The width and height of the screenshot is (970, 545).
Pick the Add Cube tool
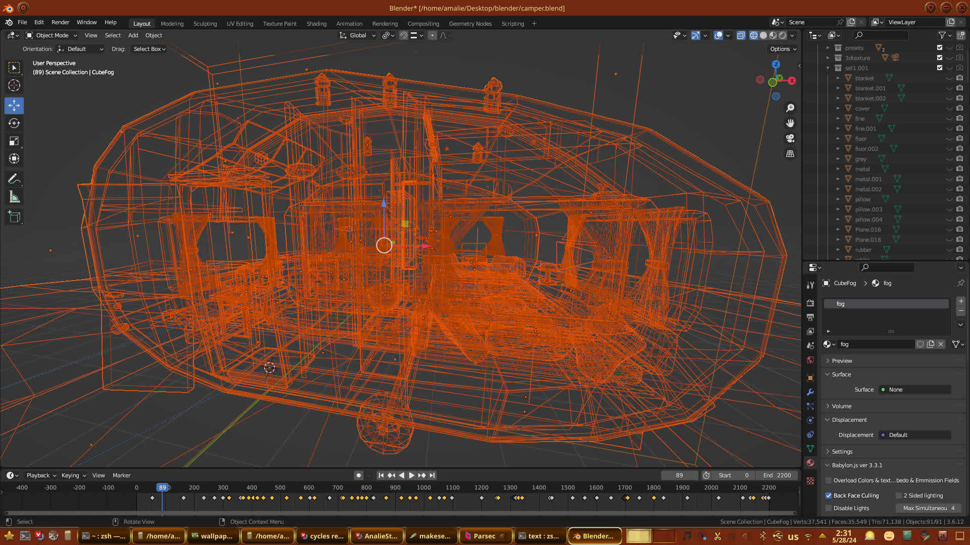coord(14,217)
